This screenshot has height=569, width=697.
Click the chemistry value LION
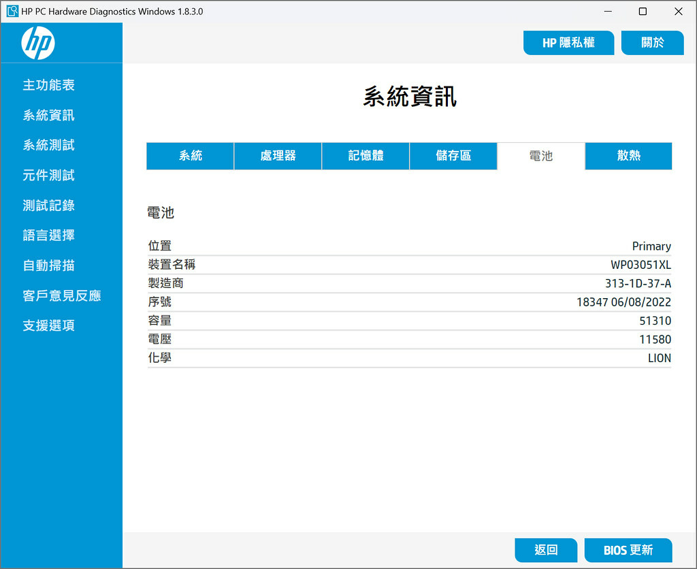tap(659, 358)
